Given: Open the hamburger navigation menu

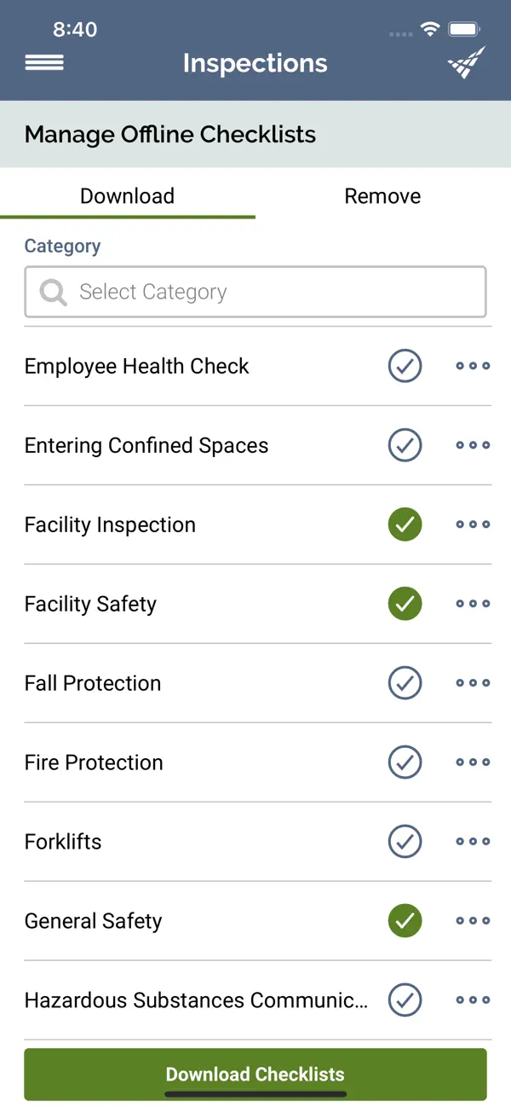Looking at the screenshot, I should [43, 63].
